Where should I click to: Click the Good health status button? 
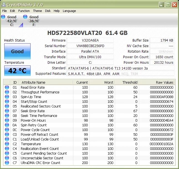pos(17,51)
